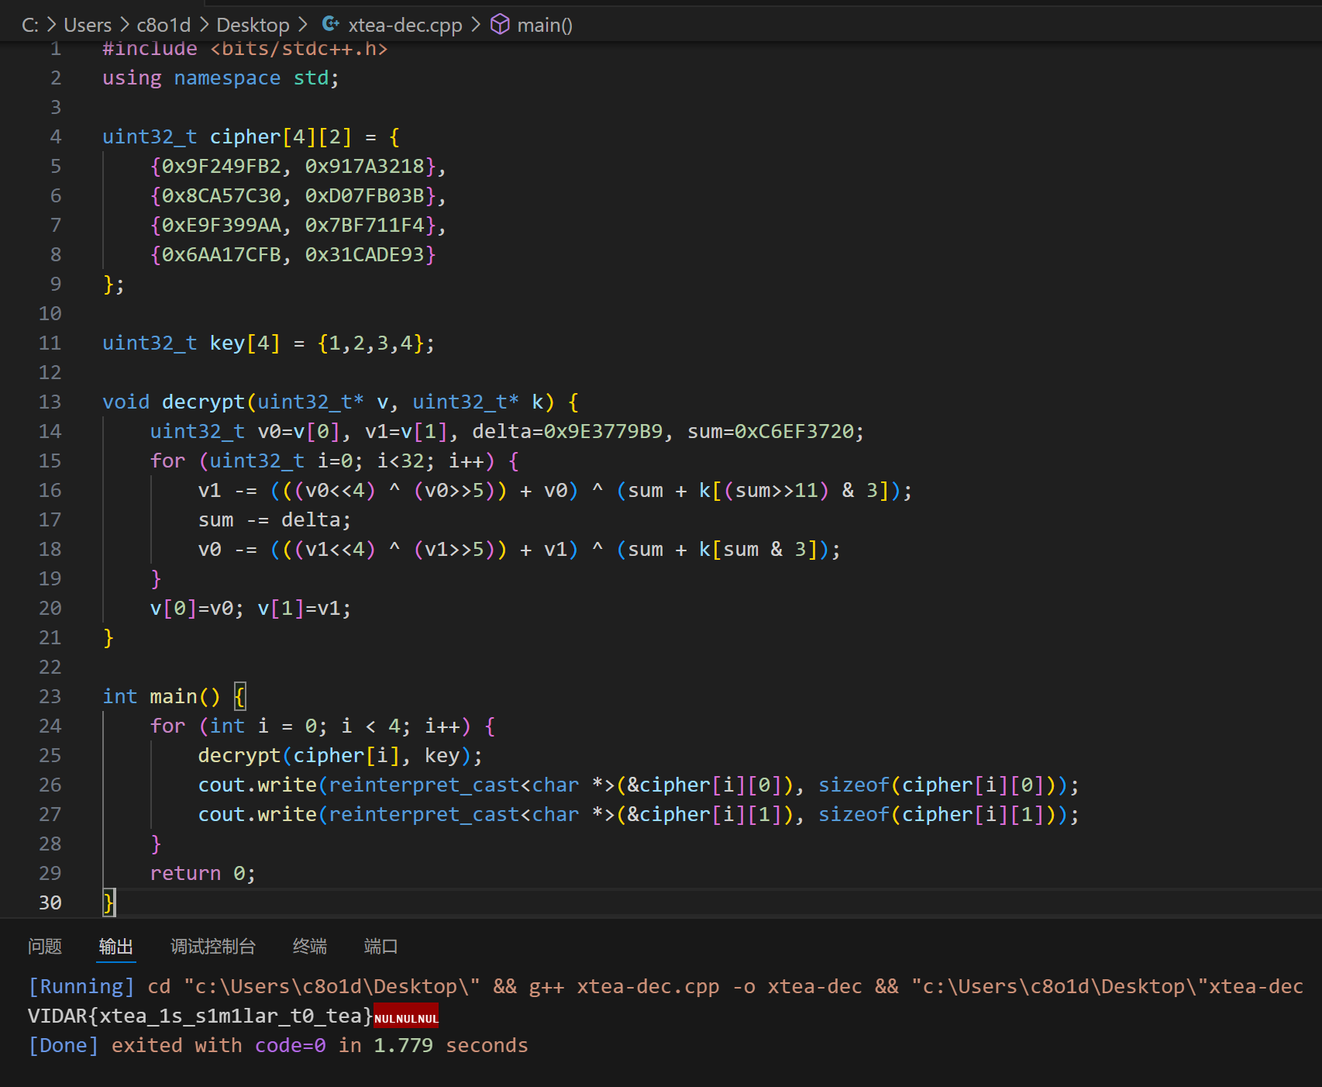Click the C++ file icon in breadcrumb
Image resolution: width=1322 pixels, height=1087 pixels.
pos(331,25)
